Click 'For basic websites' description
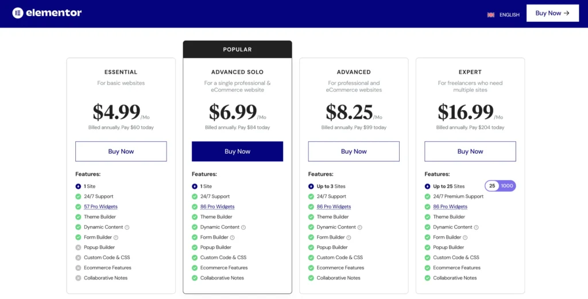This screenshot has width=588, height=299. click(121, 83)
